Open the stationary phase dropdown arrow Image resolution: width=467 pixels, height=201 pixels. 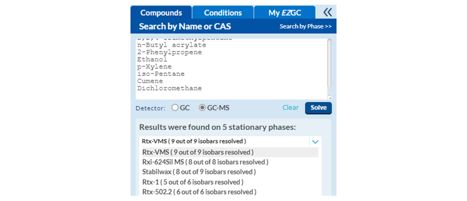tap(315, 142)
